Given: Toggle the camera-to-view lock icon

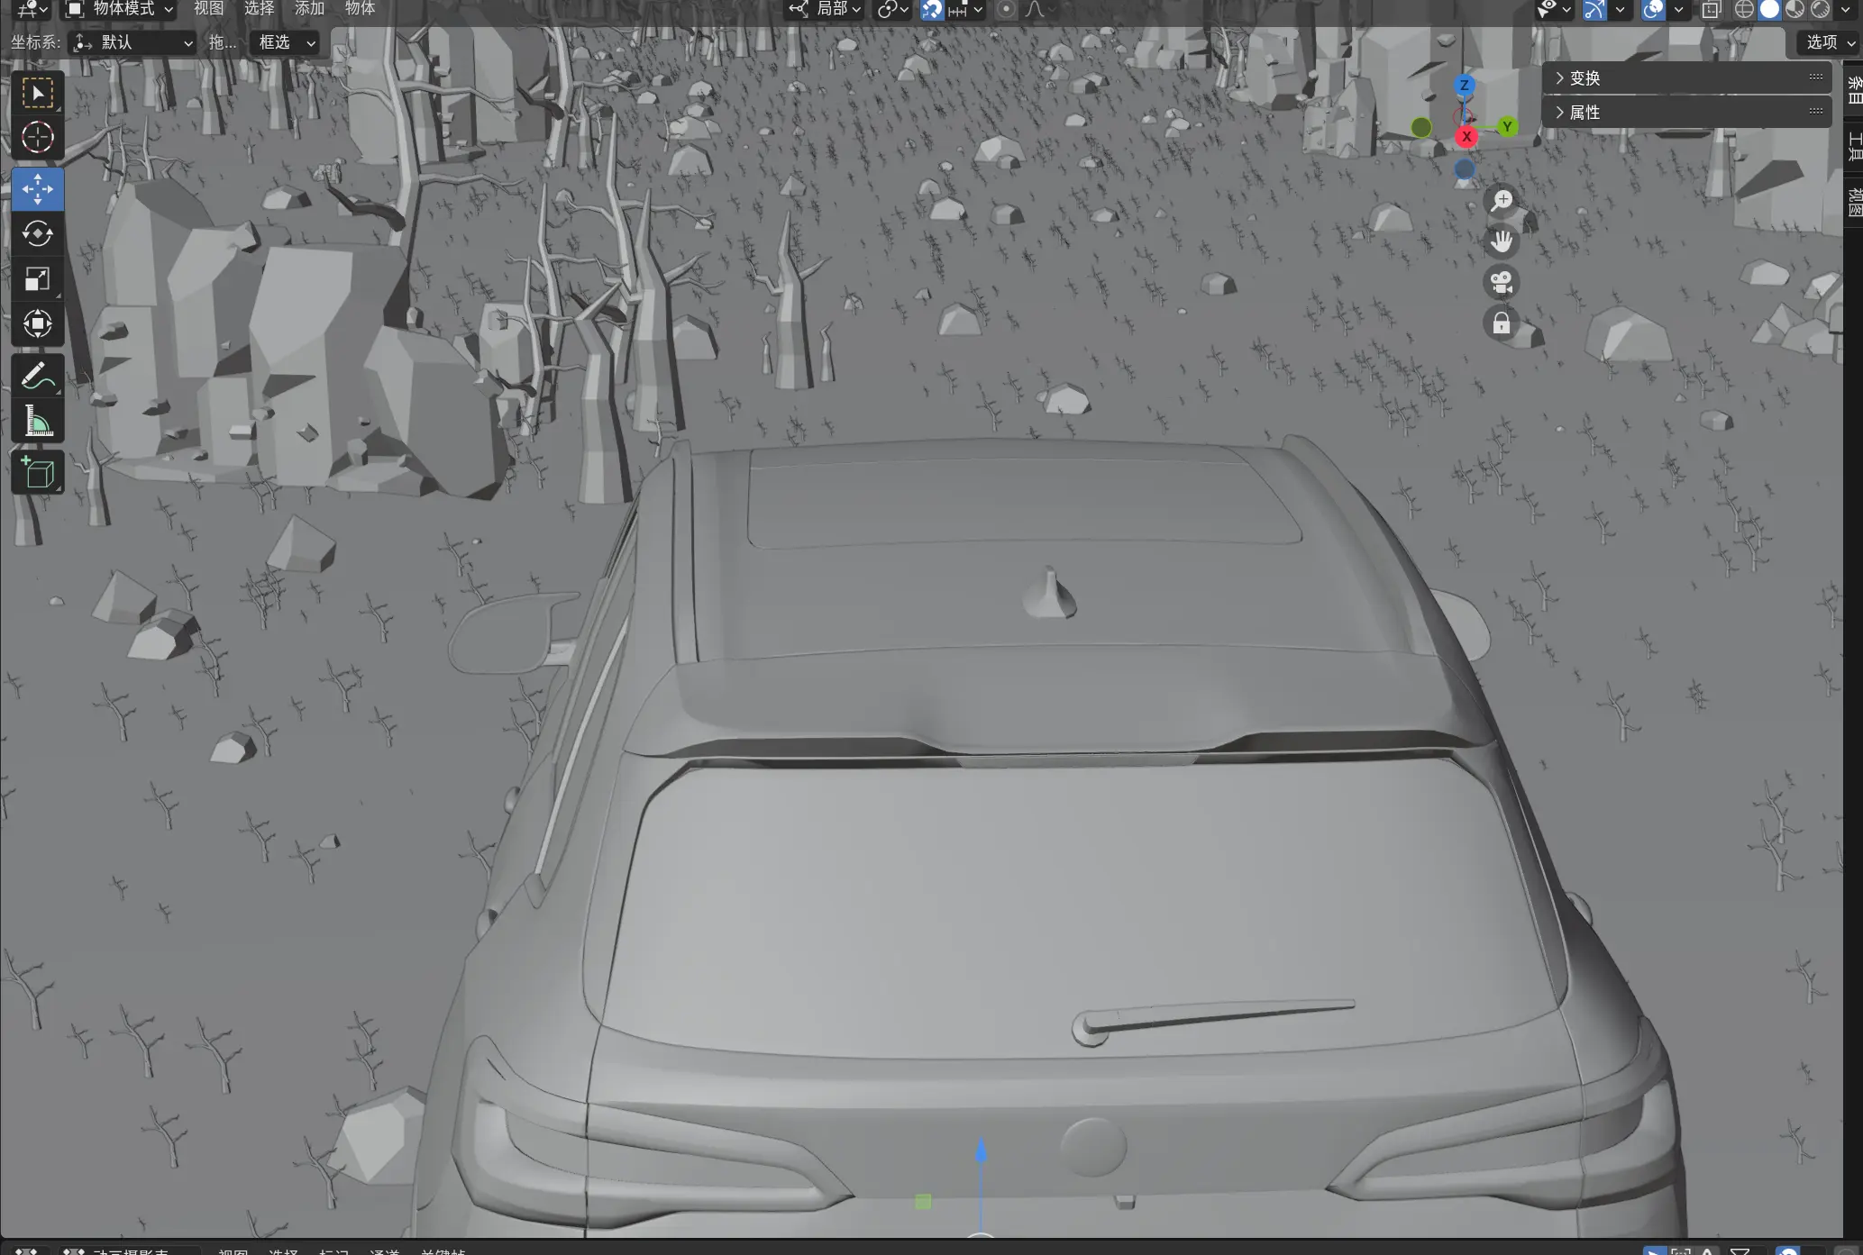Looking at the screenshot, I should click(x=1501, y=323).
